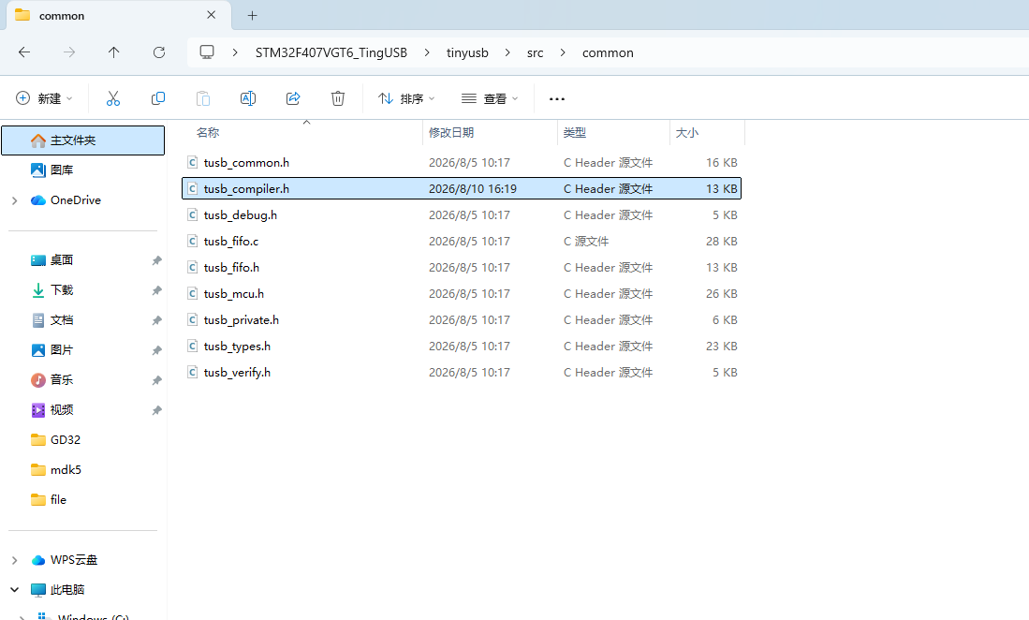Click STM32F407VGT6_TingUSB breadcrumb
This screenshot has width=1029, height=620.
[331, 52]
